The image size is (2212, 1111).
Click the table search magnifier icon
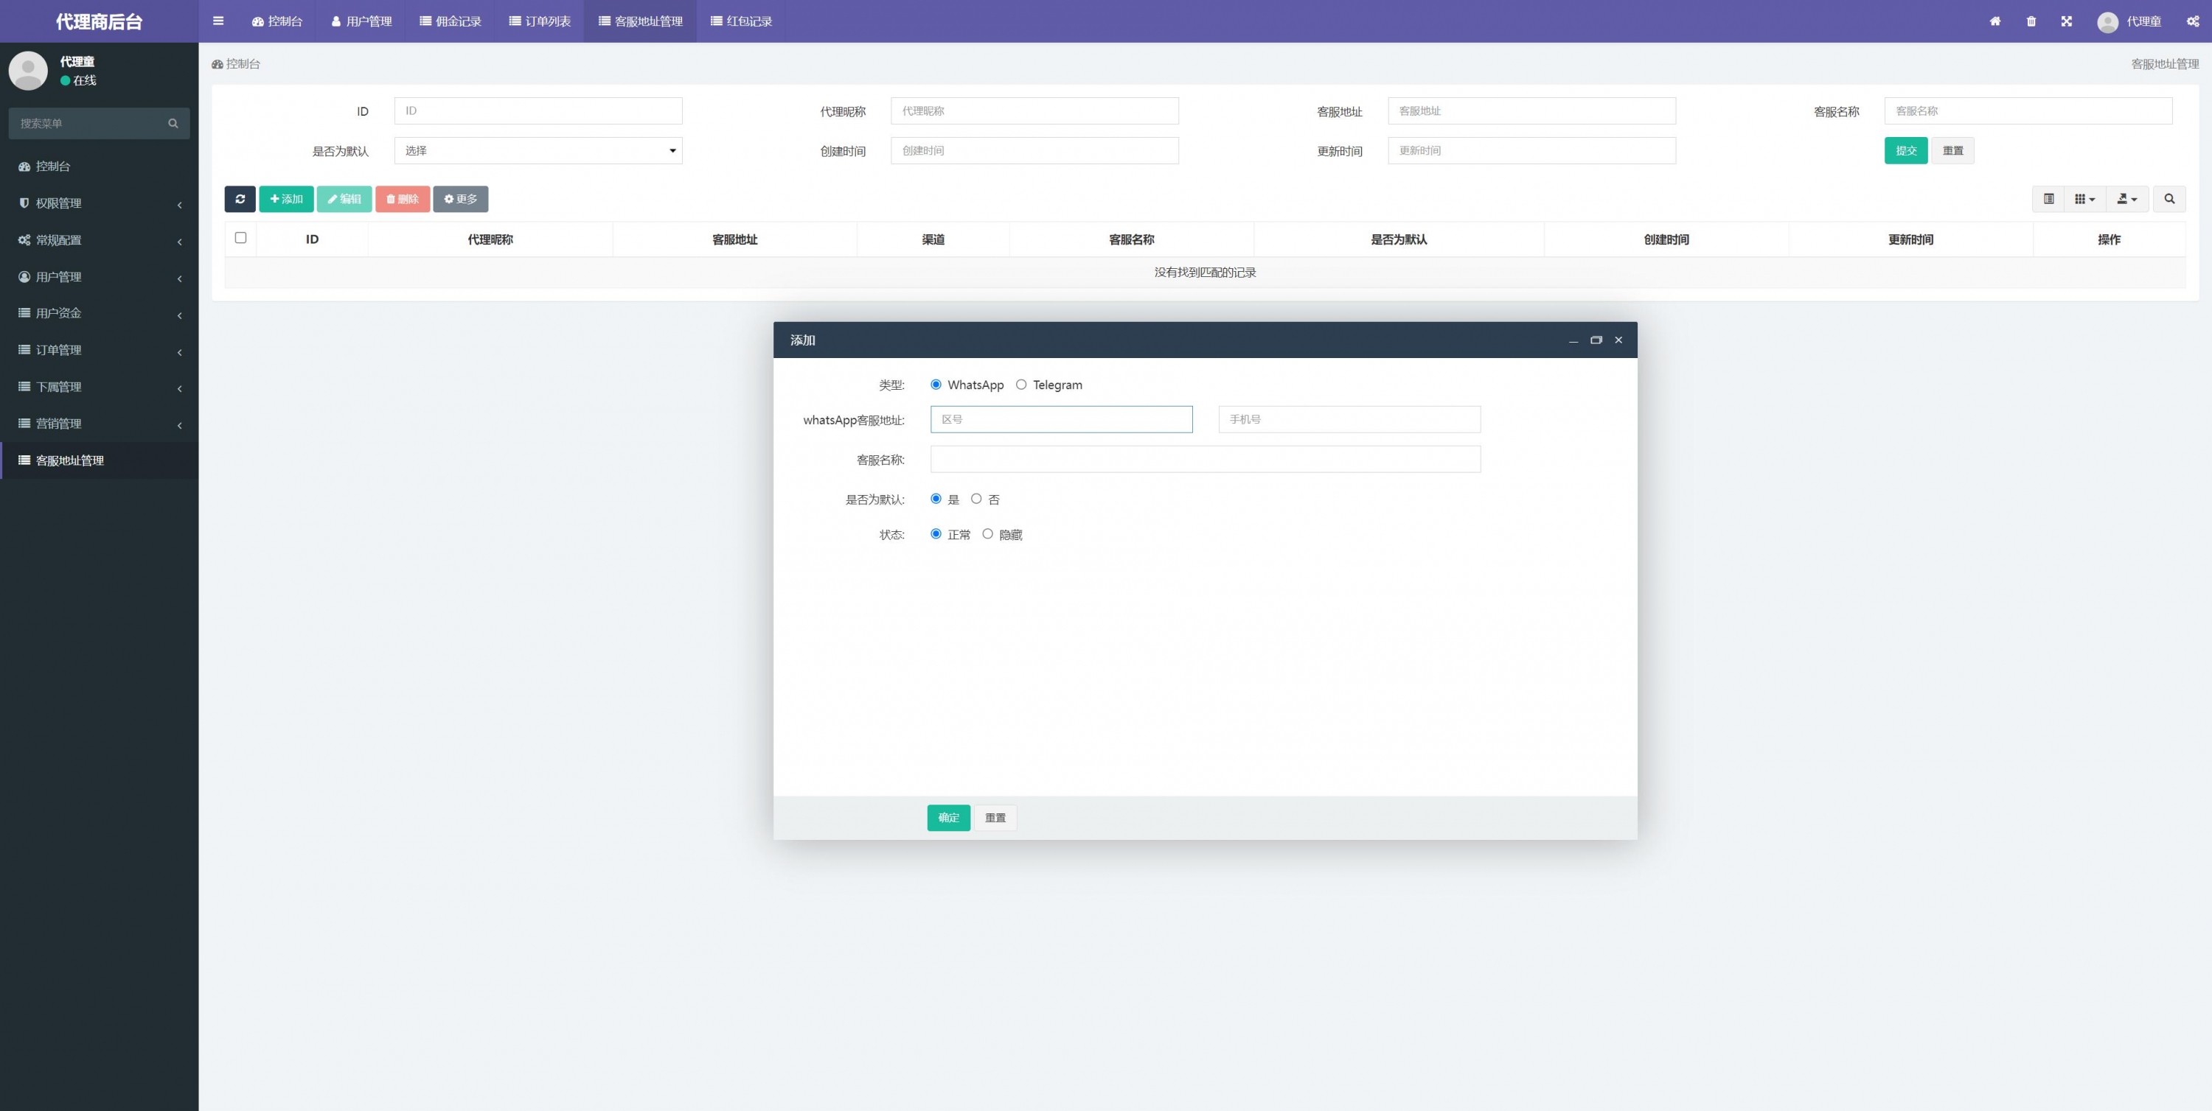click(x=2169, y=199)
